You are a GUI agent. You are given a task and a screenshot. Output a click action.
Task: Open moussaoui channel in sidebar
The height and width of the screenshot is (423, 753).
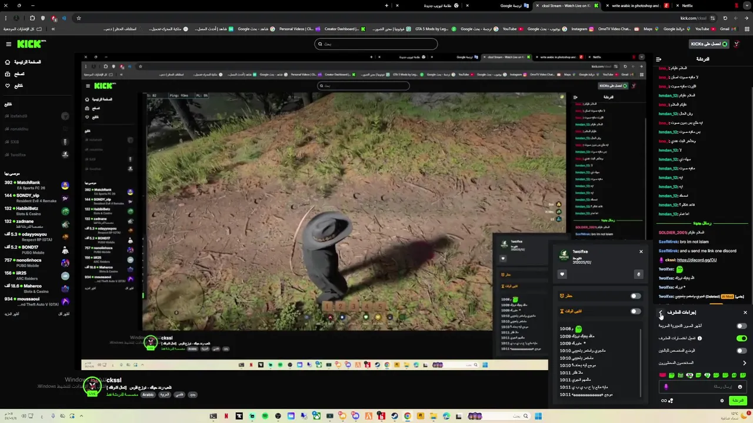point(36,301)
